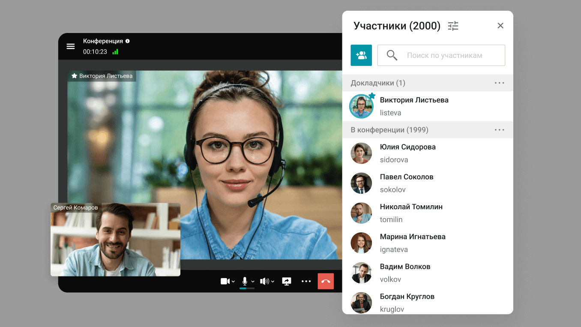Open speaker device dropdown arrow
581x327 pixels.
(x=273, y=282)
